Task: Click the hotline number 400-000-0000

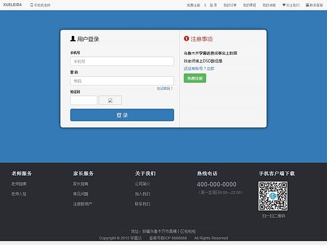Action: 216,184
